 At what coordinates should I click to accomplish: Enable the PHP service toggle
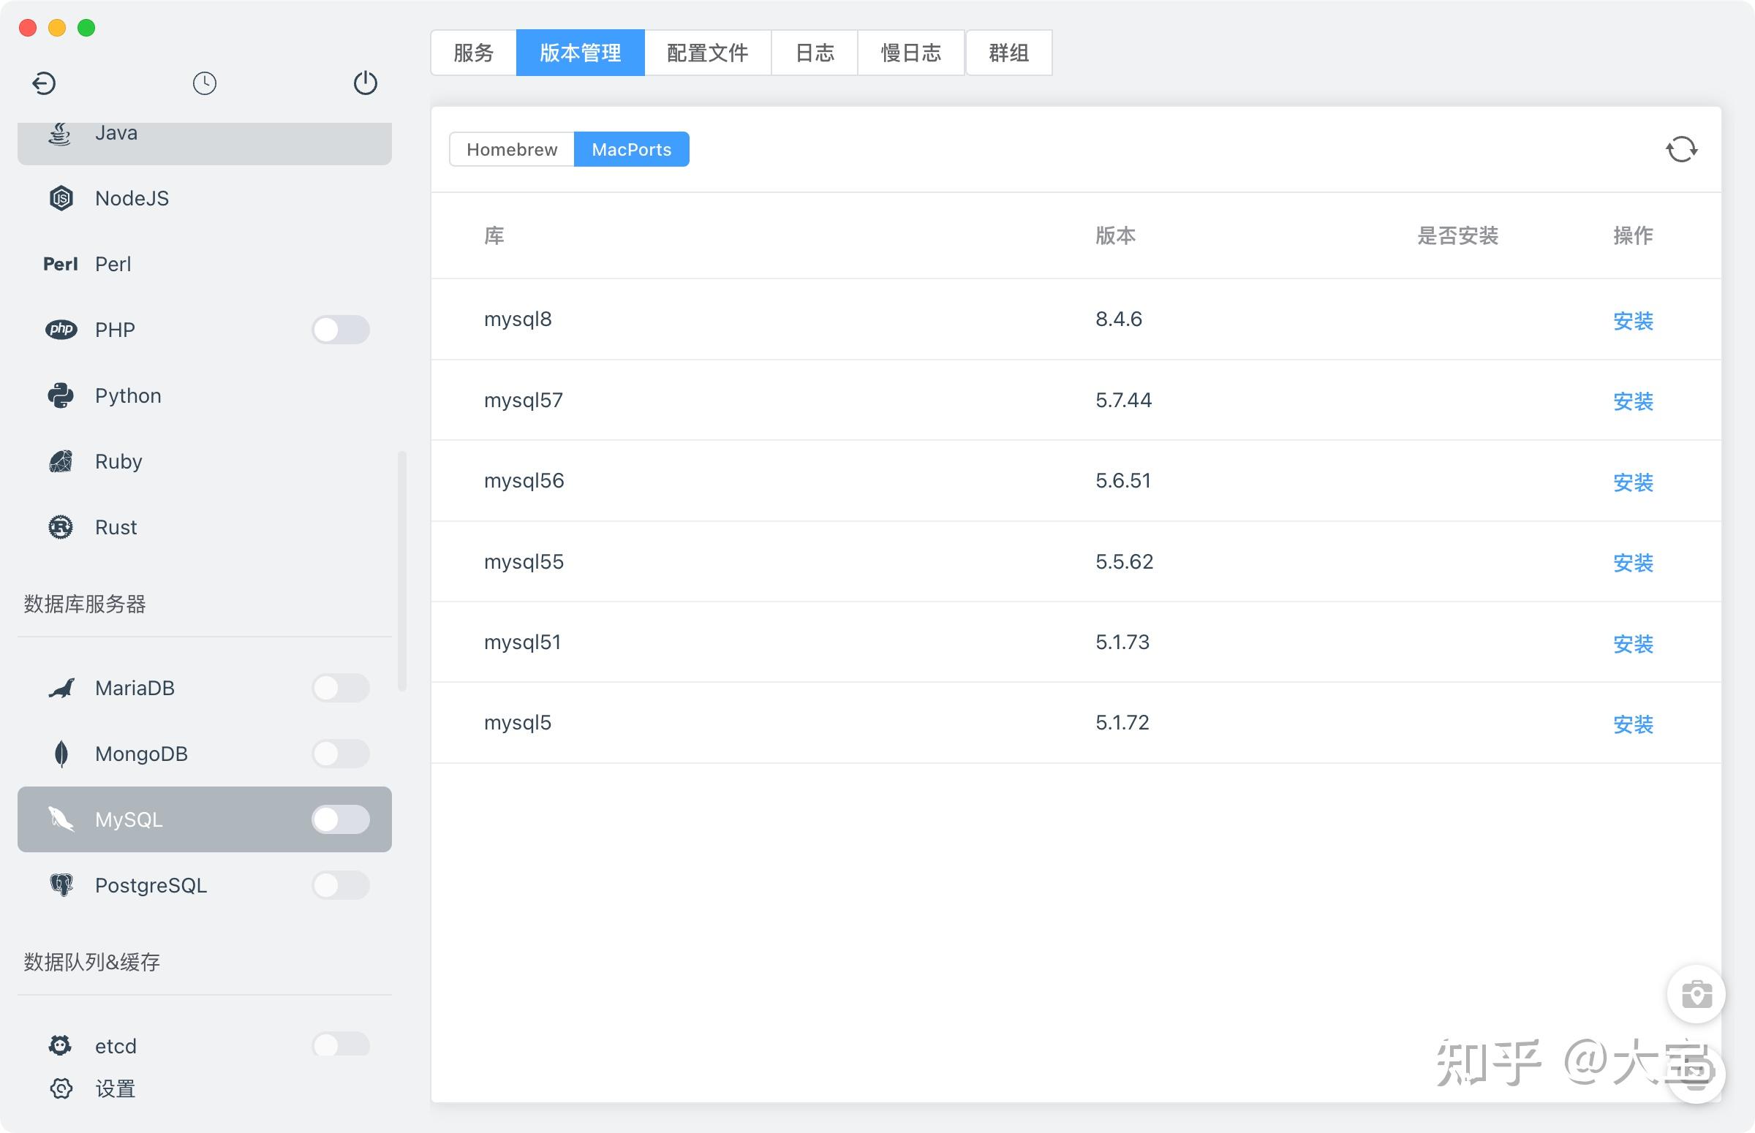click(x=341, y=330)
